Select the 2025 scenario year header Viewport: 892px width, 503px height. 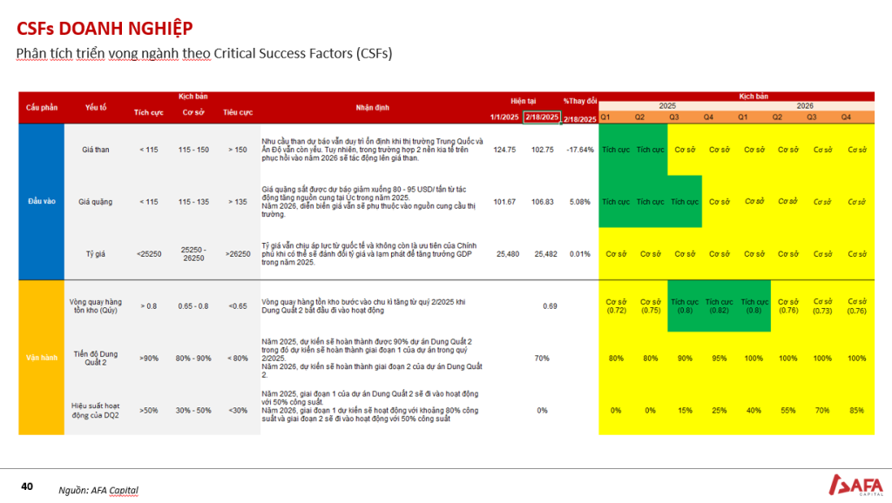(667, 105)
